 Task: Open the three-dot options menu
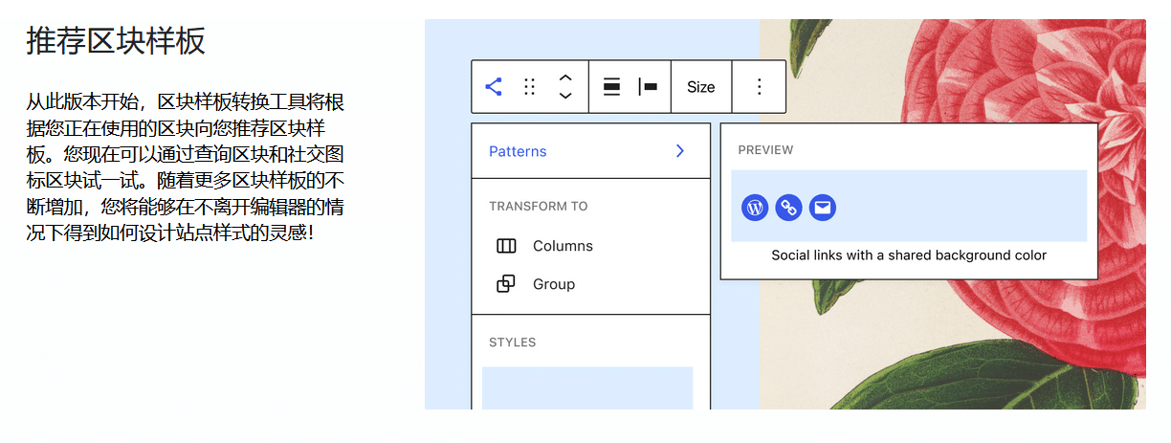click(x=760, y=87)
